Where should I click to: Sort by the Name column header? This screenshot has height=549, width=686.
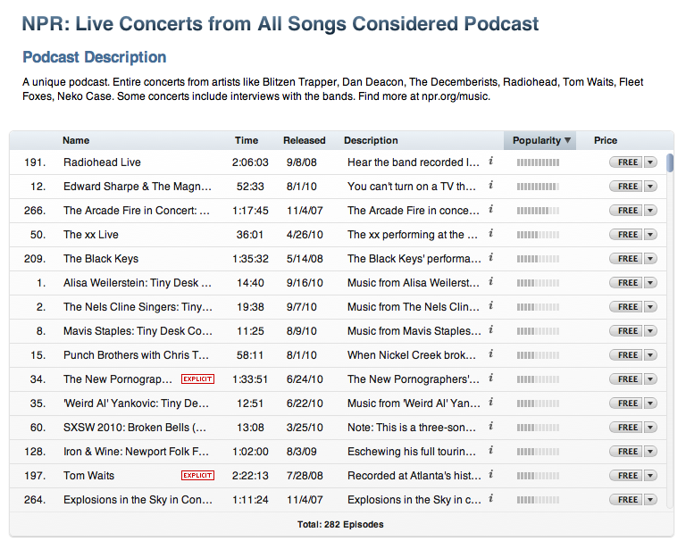[76, 140]
